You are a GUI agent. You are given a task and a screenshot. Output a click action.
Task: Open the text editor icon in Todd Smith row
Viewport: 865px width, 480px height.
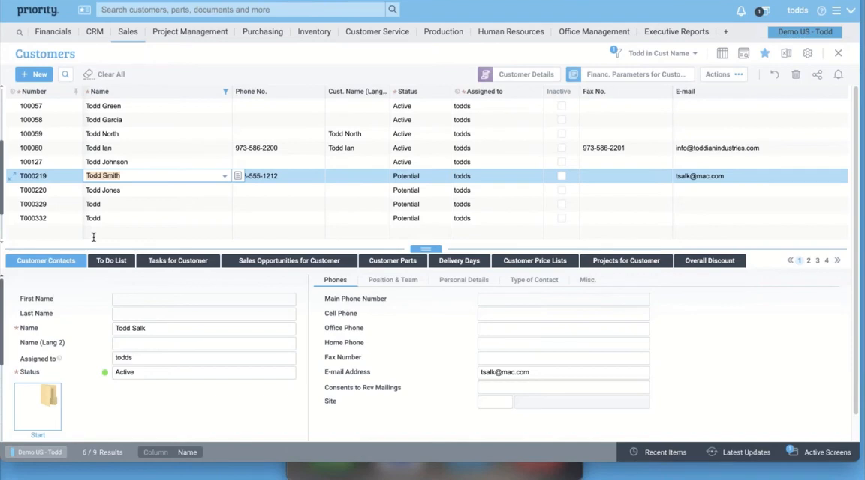(238, 175)
